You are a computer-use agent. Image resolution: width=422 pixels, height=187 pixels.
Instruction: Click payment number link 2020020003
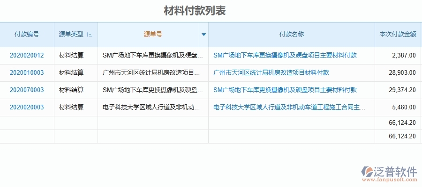(27, 107)
